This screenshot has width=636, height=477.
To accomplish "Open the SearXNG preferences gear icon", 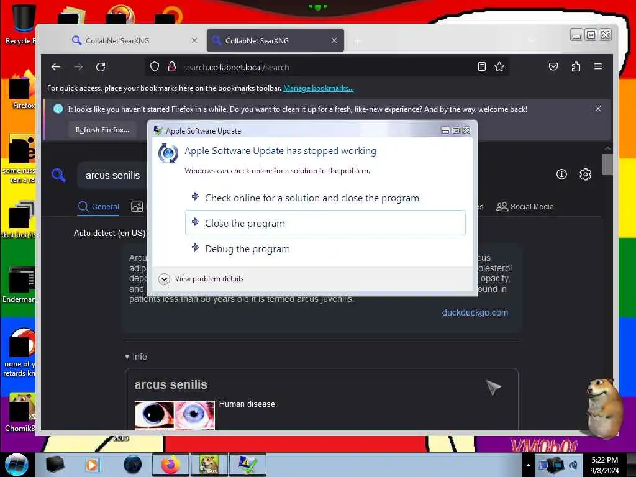I will click(585, 175).
